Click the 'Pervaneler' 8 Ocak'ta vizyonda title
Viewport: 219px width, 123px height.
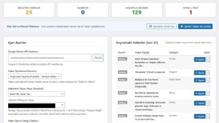[150, 72]
